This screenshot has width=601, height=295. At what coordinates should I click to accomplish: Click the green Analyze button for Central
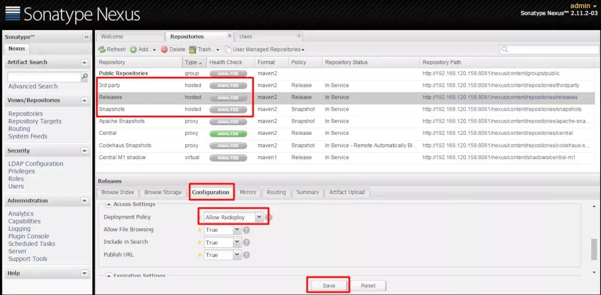(228, 133)
